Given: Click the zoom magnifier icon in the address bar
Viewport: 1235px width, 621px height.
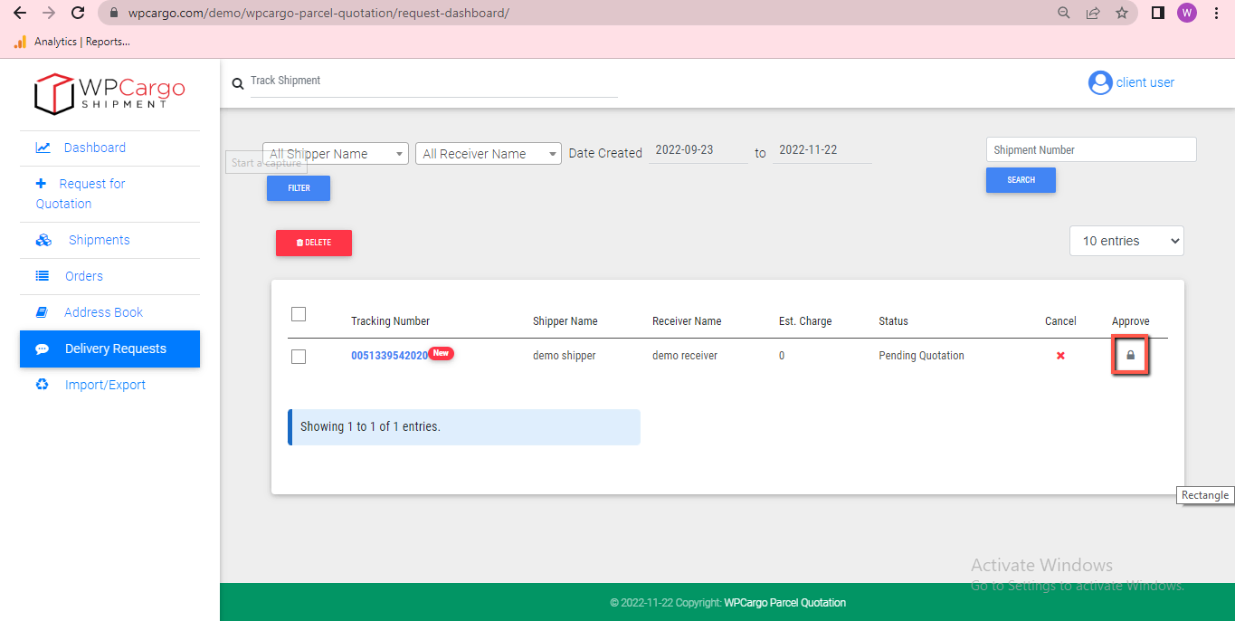Looking at the screenshot, I should (1064, 13).
